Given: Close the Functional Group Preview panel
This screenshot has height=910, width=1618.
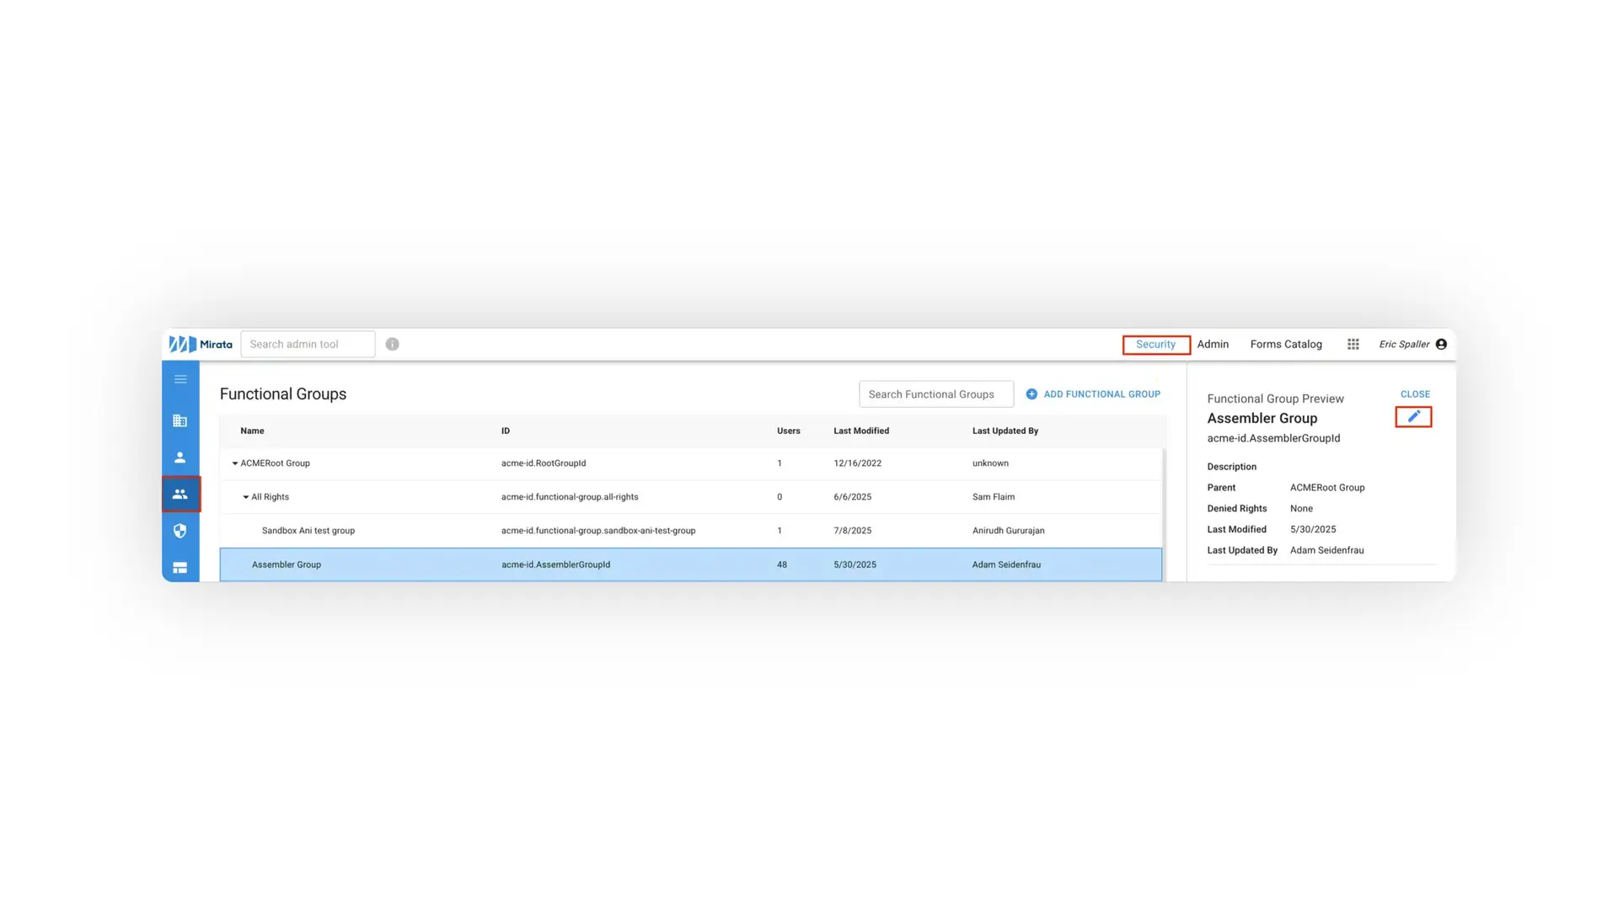Looking at the screenshot, I should (x=1415, y=394).
